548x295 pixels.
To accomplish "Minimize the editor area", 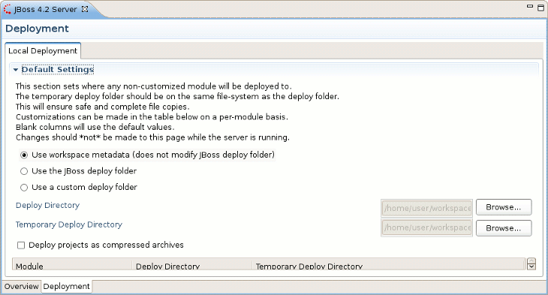I will click(530, 6).
